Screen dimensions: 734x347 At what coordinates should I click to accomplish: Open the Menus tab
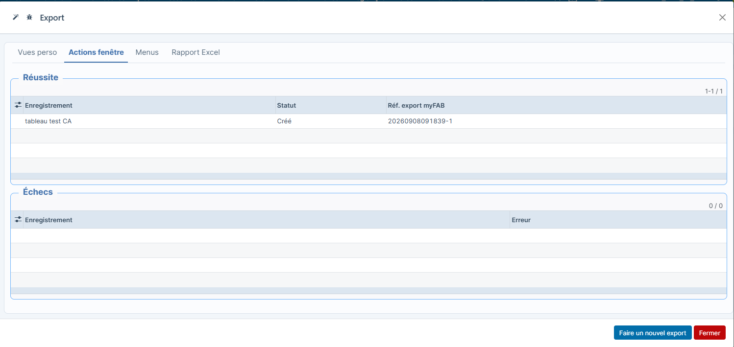(147, 52)
